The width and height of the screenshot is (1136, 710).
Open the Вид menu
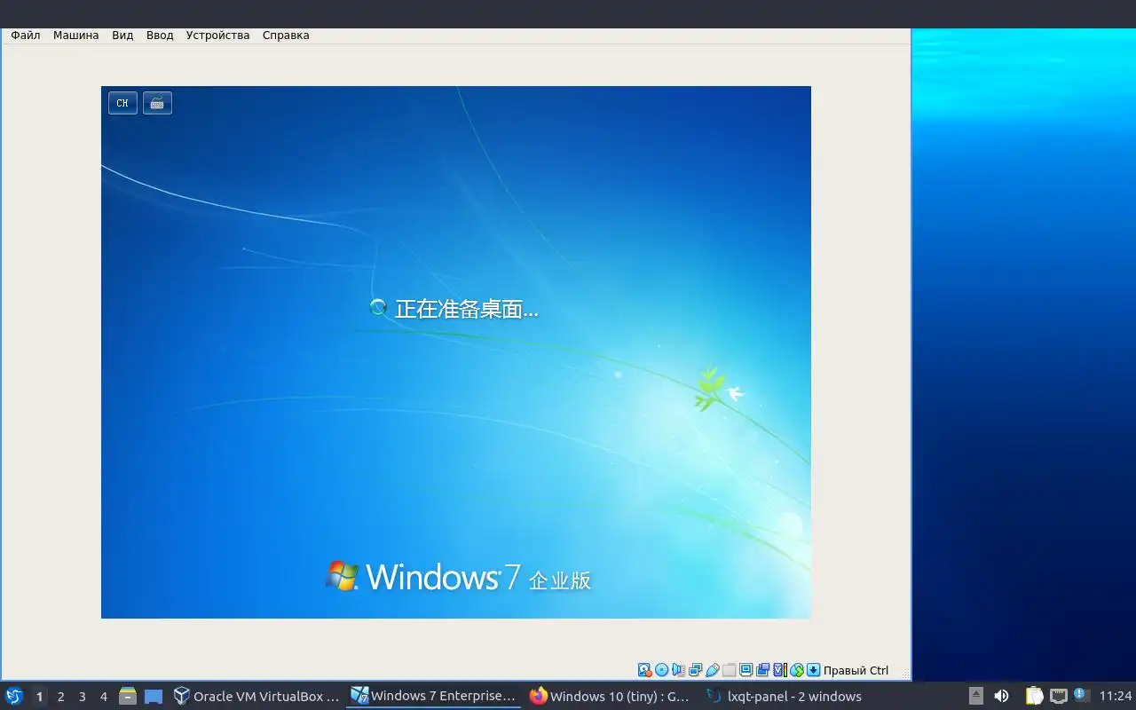click(x=122, y=35)
